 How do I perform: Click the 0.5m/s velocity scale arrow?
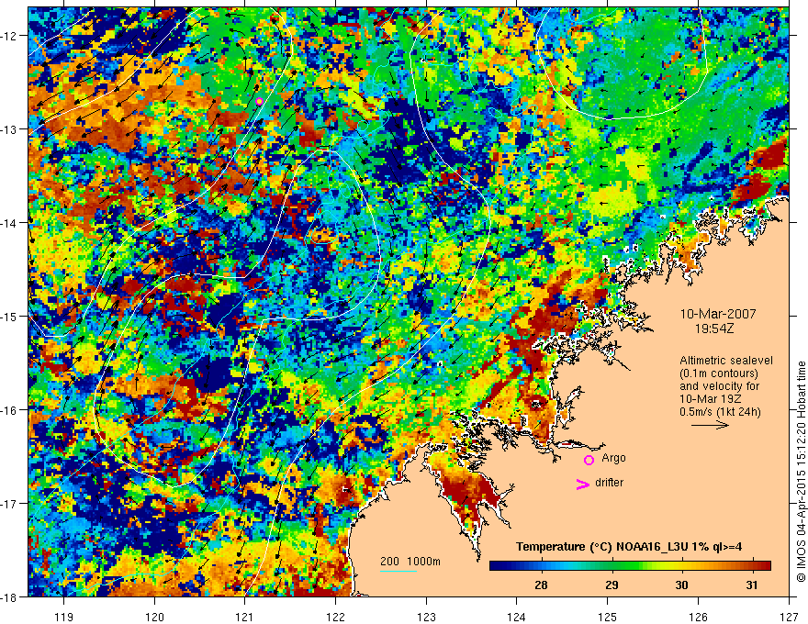pos(710,425)
